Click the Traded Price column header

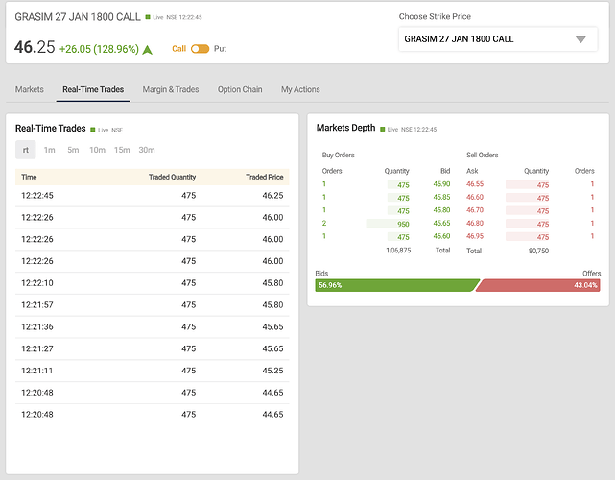pyautogui.click(x=265, y=177)
